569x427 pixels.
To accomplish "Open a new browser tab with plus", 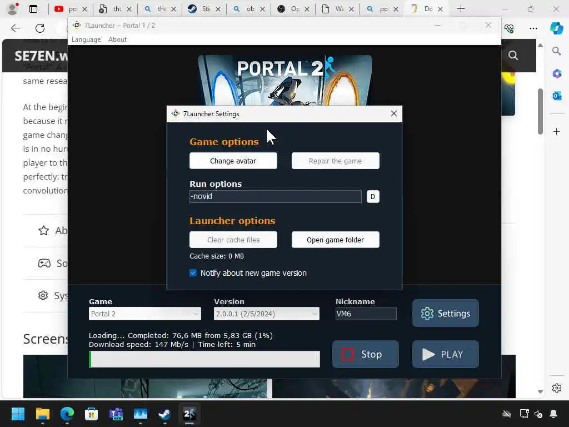I will 461,9.
